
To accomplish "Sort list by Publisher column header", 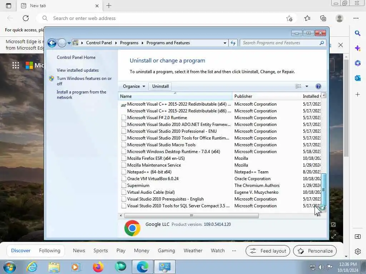I will point(266,96).
